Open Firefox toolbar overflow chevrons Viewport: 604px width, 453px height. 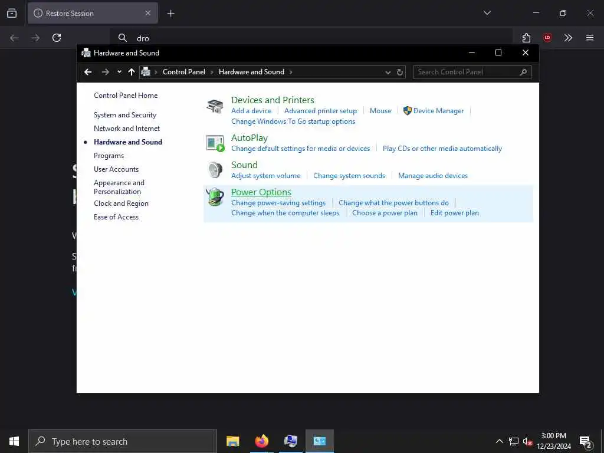(x=568, y=38)
